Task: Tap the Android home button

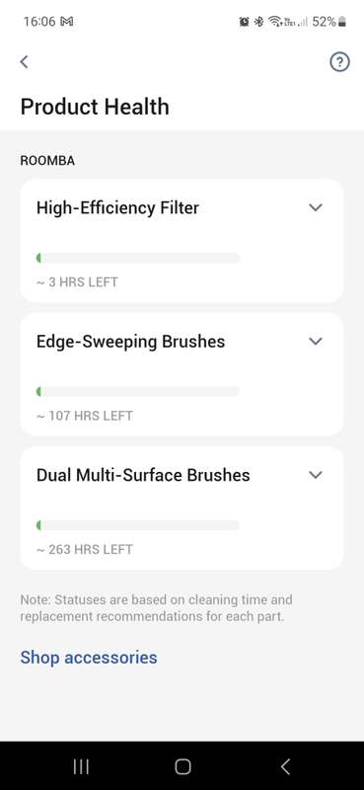Action: pyautogui.click(x=182, y=766)
